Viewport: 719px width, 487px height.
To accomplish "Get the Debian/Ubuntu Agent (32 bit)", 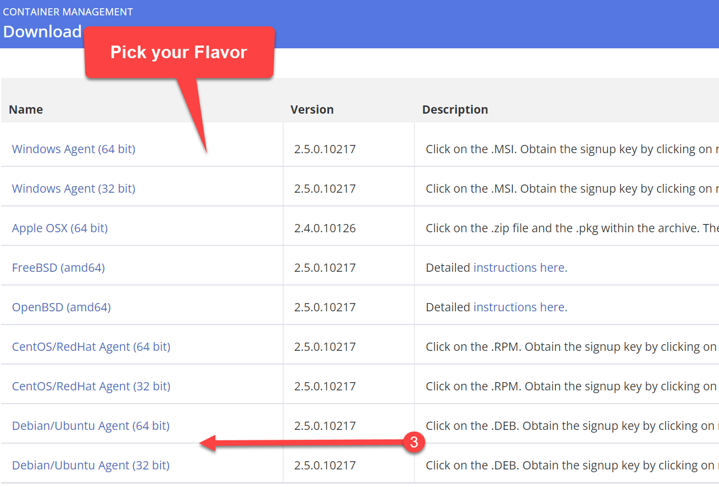I will click(x=91, y=465).
